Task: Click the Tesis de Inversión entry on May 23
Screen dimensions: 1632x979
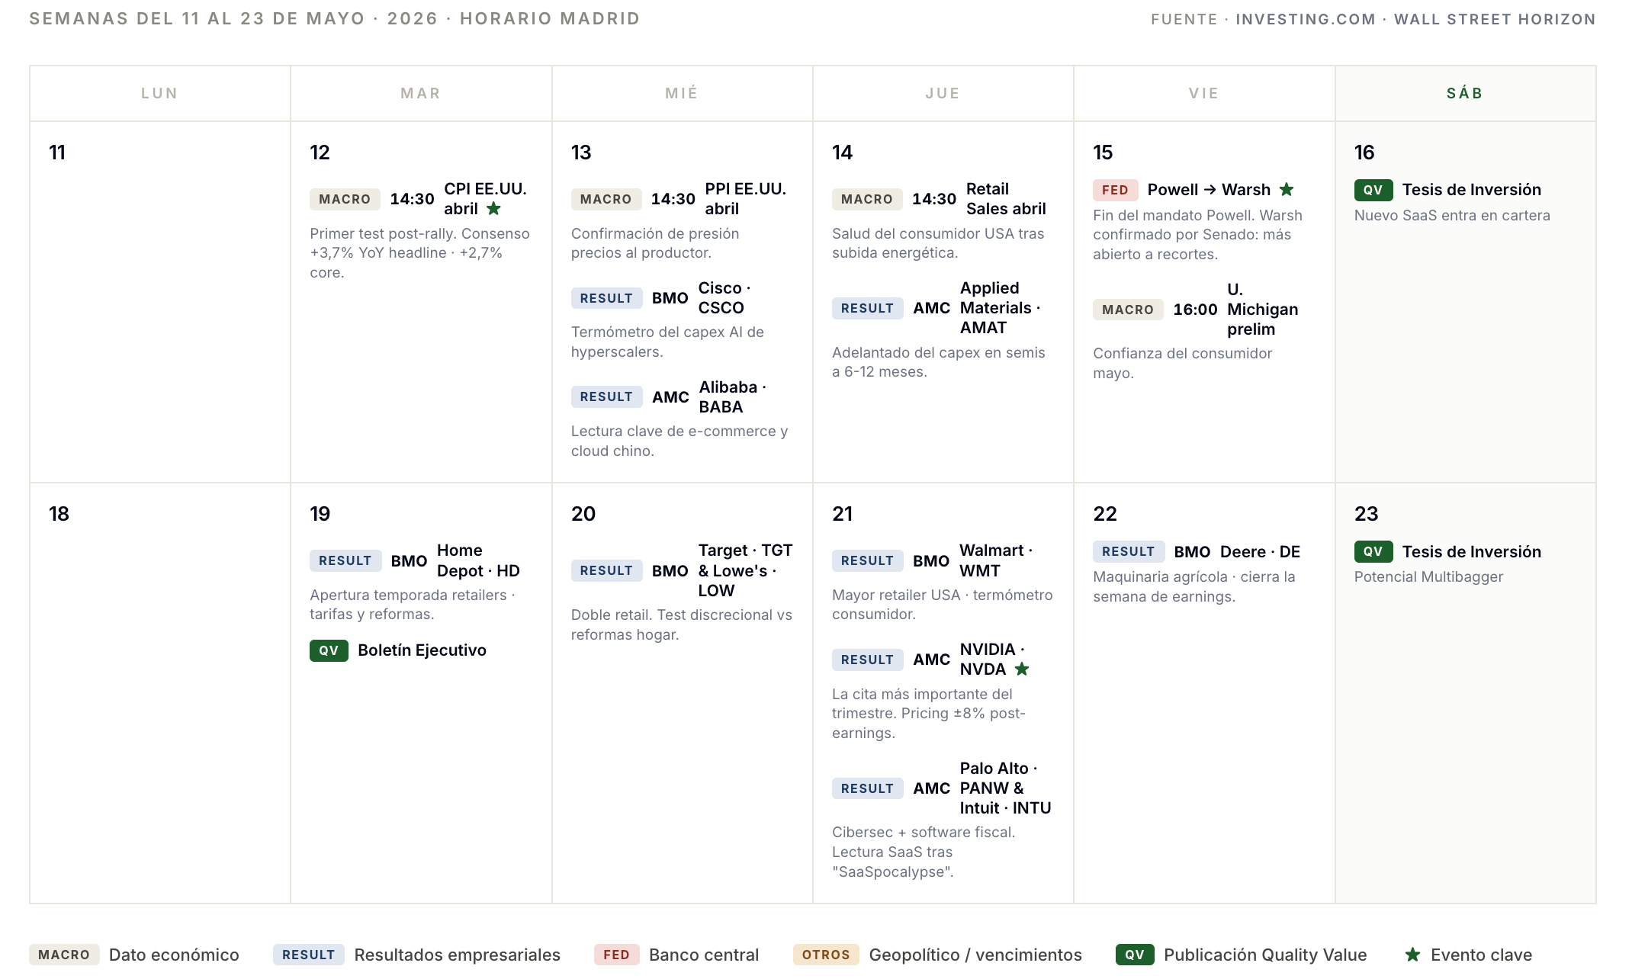Action: pos(1471,551)
